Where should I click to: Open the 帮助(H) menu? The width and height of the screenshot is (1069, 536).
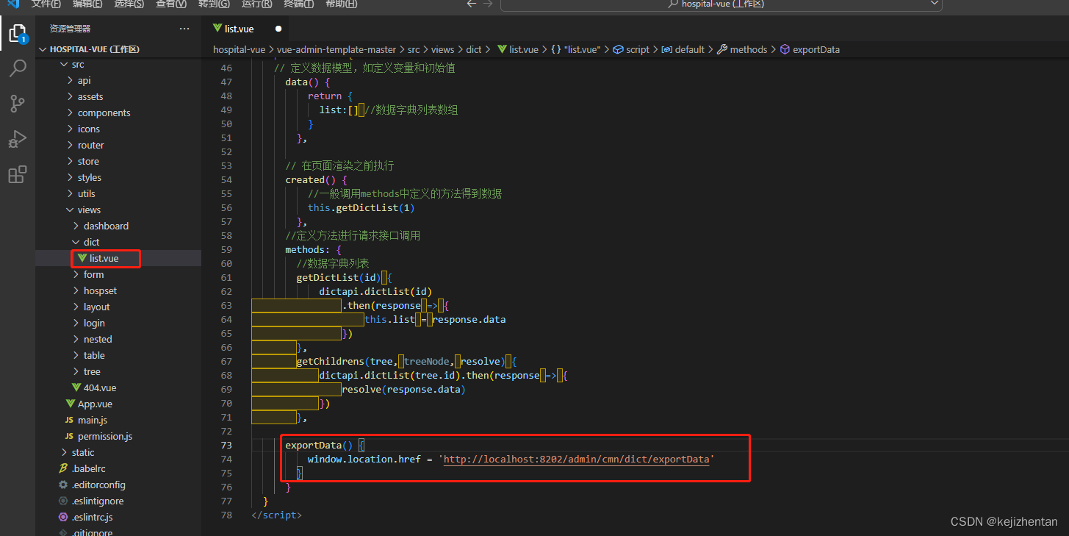pyautogui.click(x=341, y=4)
